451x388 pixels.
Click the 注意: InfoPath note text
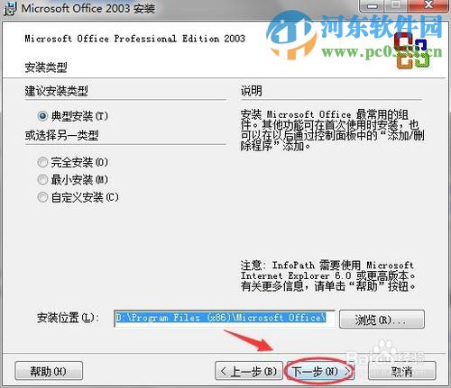327,276
